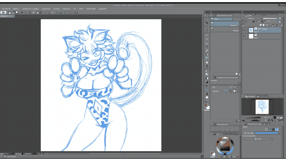Hide the Capa 1 layer visibility eye

[x=244, y=30]
